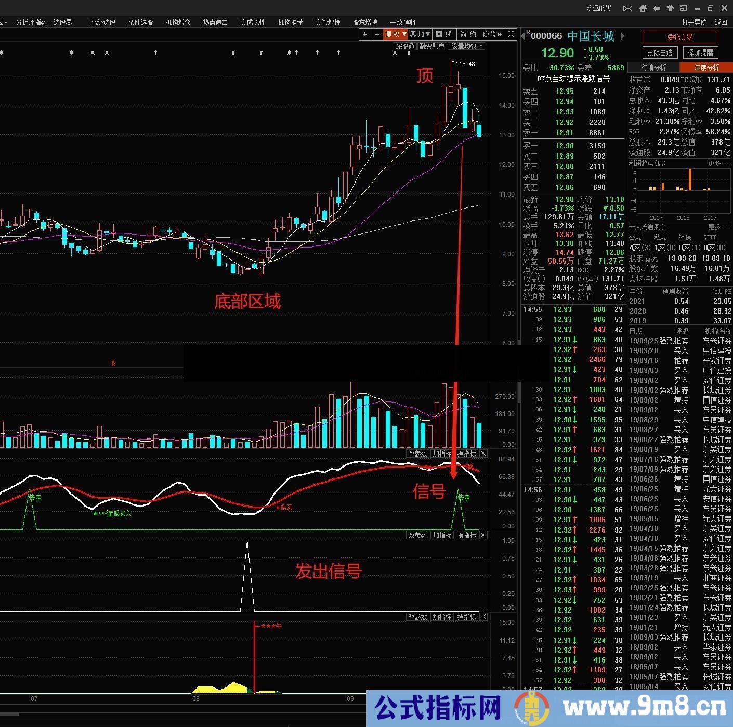Image resolution: width=733 pixels, height=727 pixels.
Task: Open the mail envelope icon in title bar
Action: (x=627, y=8)
